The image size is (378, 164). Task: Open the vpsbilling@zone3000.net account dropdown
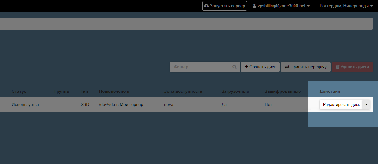click(x=281, y=6)
